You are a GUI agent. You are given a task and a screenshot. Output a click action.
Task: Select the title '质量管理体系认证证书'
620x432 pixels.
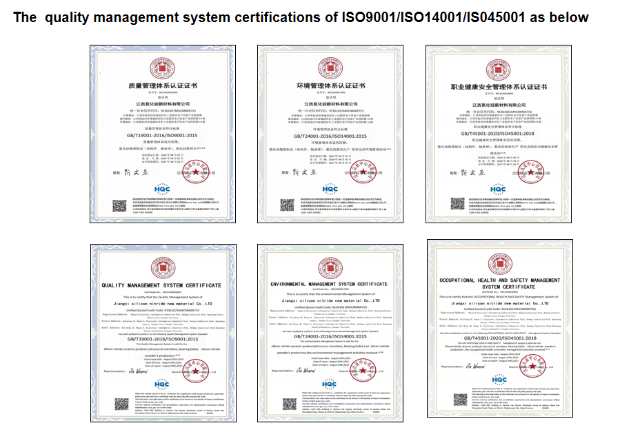pos(163,85)
